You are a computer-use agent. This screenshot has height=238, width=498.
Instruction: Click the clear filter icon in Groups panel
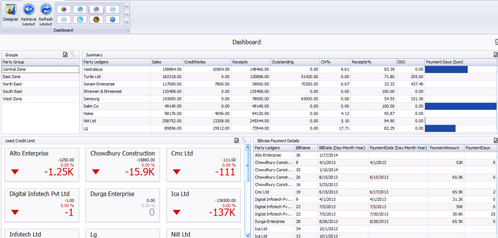pos(73,54)
